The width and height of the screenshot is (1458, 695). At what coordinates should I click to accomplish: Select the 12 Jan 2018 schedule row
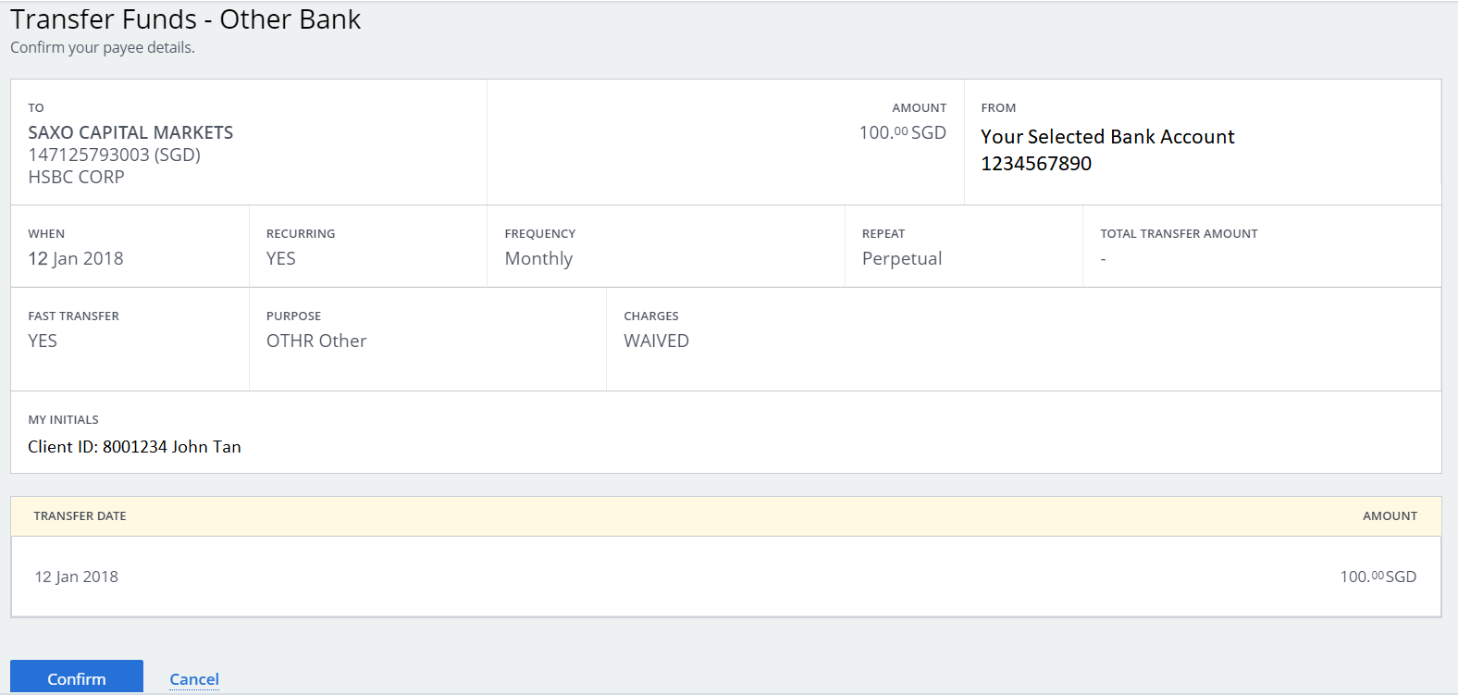726,577
